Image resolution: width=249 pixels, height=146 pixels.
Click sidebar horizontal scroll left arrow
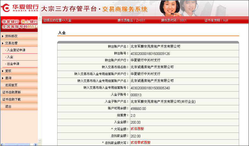click(x=2, y=144)
